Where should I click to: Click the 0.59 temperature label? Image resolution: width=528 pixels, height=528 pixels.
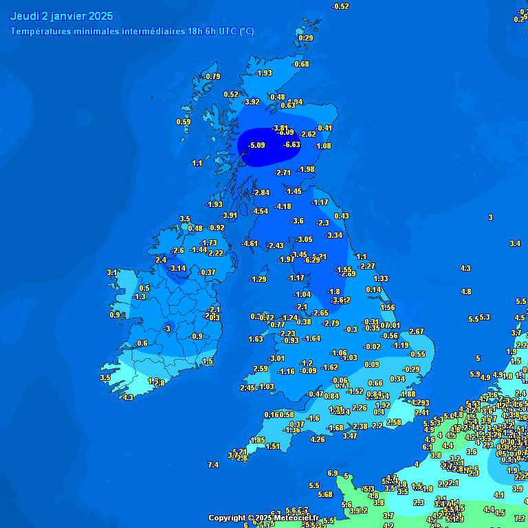[x=184, y=122]
